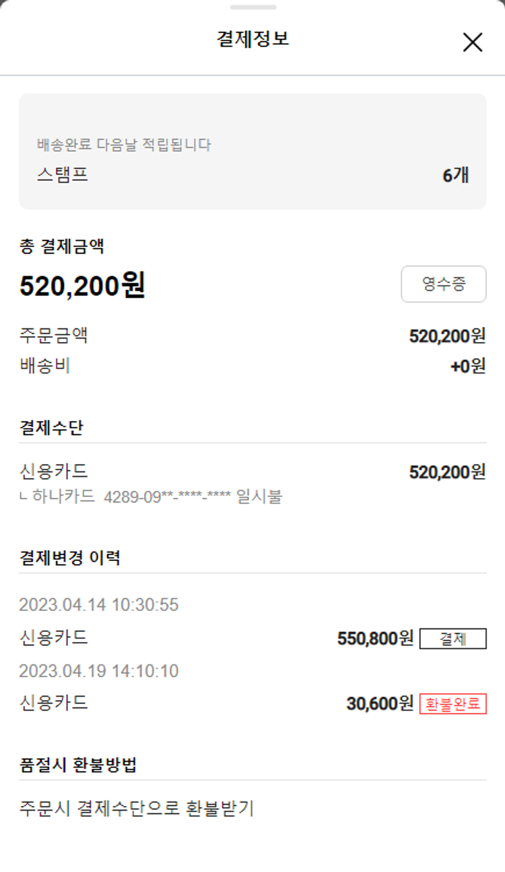
Task: Click the 결제변경 이력 section heading
Action: tap(70, 558)
